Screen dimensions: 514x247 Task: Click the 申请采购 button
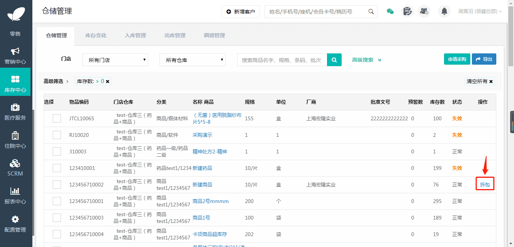pos(457,59)
